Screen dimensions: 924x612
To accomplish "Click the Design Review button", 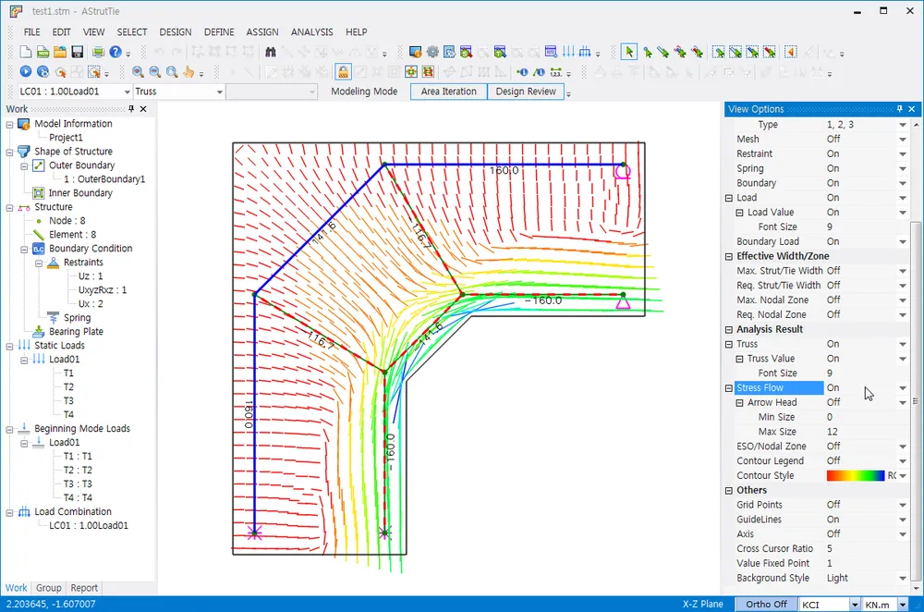I will [x=526, y=92].
